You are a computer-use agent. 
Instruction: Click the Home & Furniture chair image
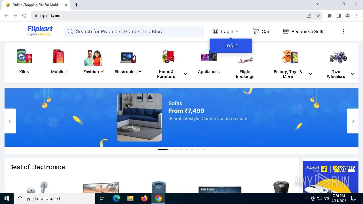(x=168, y=56)
